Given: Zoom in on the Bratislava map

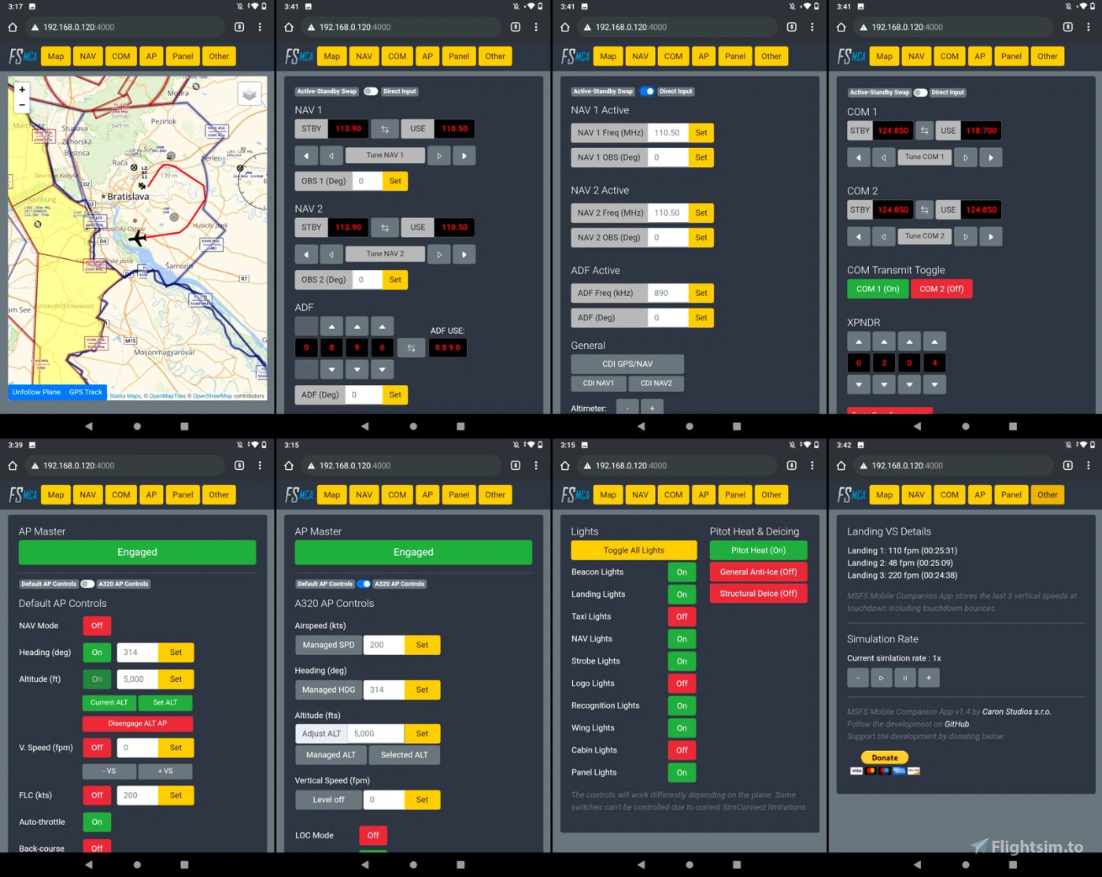Looking at the screenshot, I should tap(22, 90).
